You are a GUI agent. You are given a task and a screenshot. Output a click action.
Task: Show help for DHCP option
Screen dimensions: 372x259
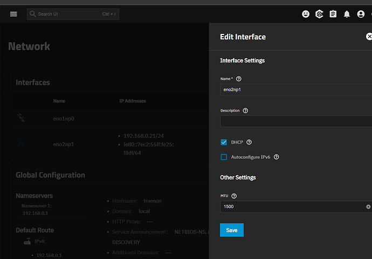(249, 142)
